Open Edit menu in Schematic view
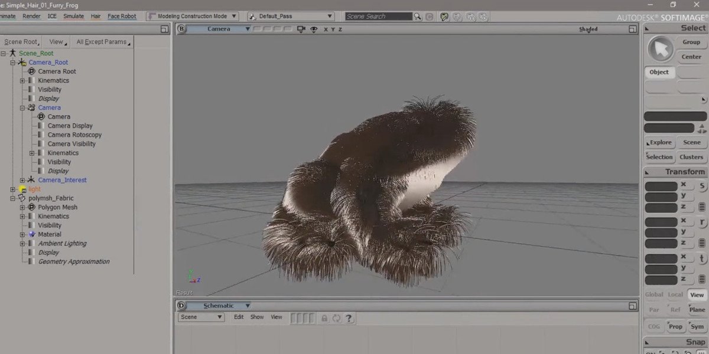Viewport: 709px width, 354px height. pos(239,317)
